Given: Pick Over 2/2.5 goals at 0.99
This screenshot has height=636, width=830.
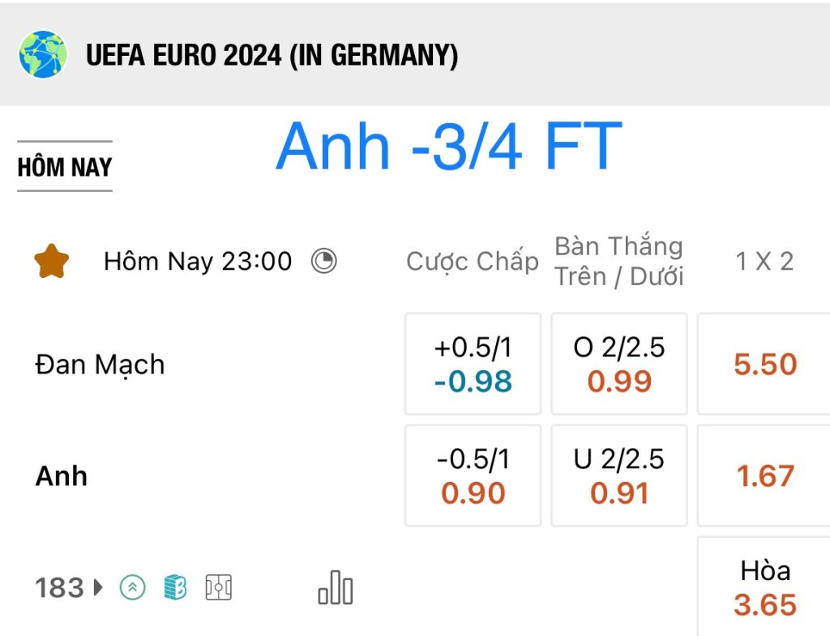Looking at the screenshot, I should tap(618, 364).
